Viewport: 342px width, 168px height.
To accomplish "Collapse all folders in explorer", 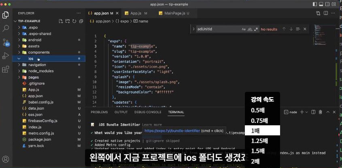I will point(81,21).
